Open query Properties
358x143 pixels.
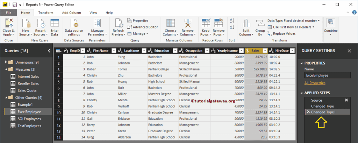point(138,21)
